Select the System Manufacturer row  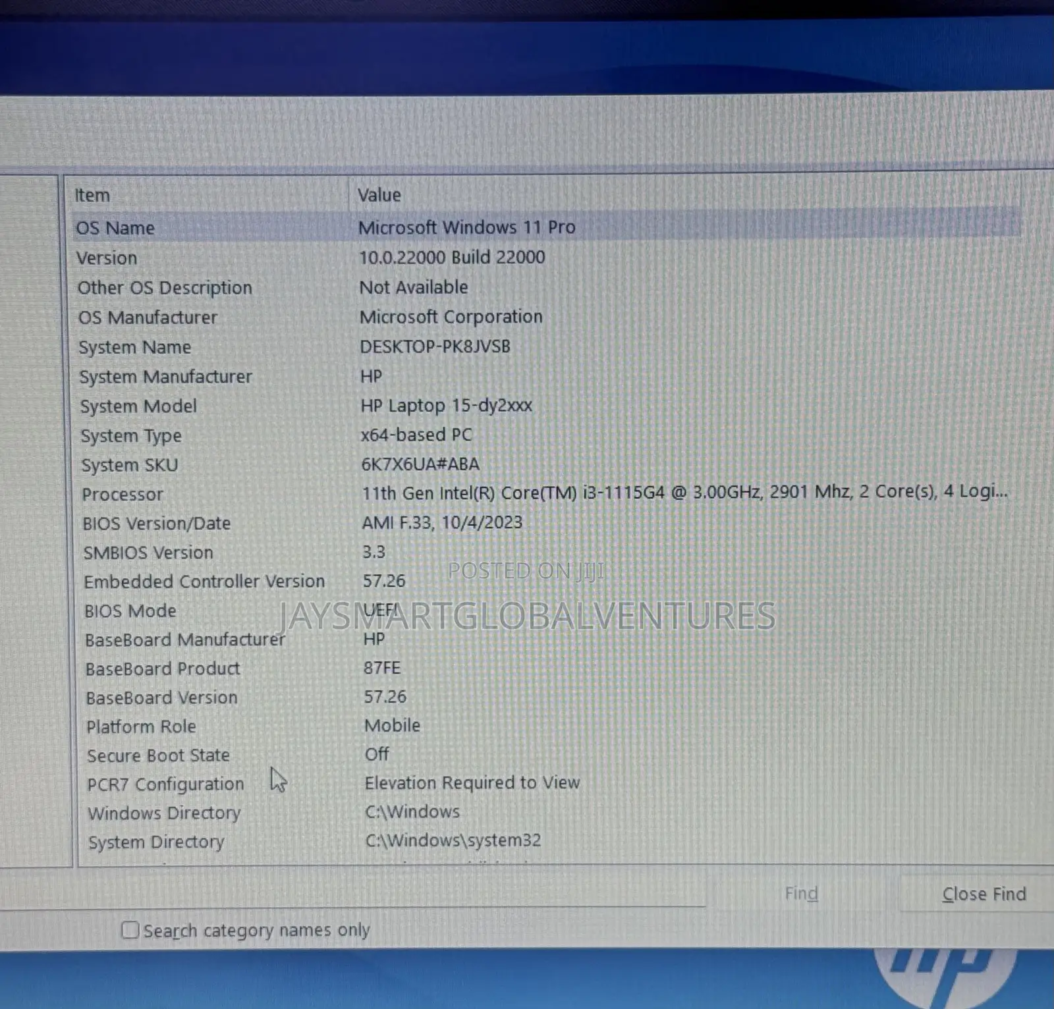[545, 376]
